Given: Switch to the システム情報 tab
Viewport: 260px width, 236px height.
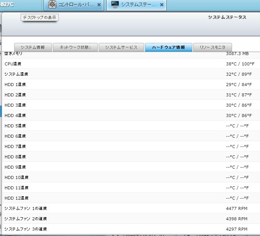Looking at the screenshot, I should click(x=33, y=47).
